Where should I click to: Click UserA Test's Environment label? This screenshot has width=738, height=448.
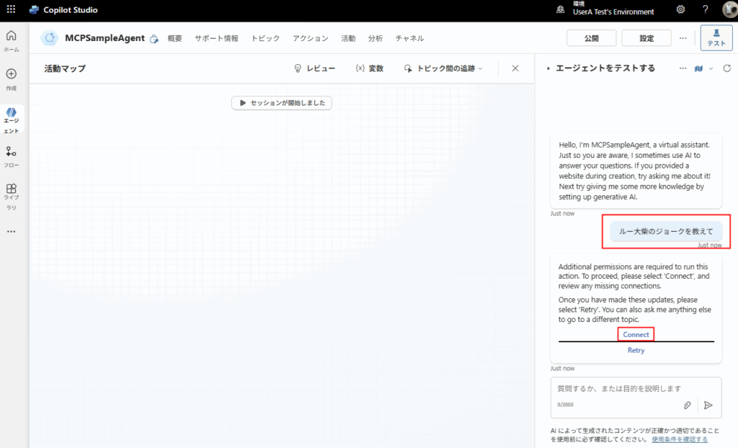click(613, 12)
